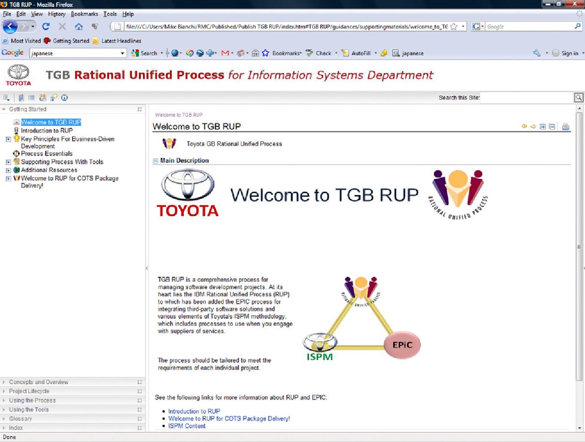Viewport: 585px width, 442px height.
Task: Expand the Using the Process panel
Action: [73, 400]
